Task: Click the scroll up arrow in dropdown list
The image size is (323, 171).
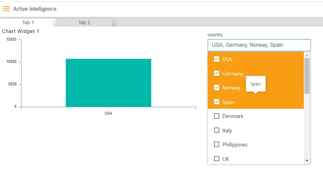Action: [307, 55]
